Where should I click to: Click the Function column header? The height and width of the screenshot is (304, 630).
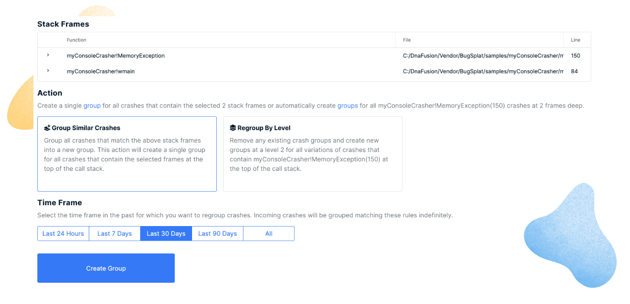tap(77, 40)
